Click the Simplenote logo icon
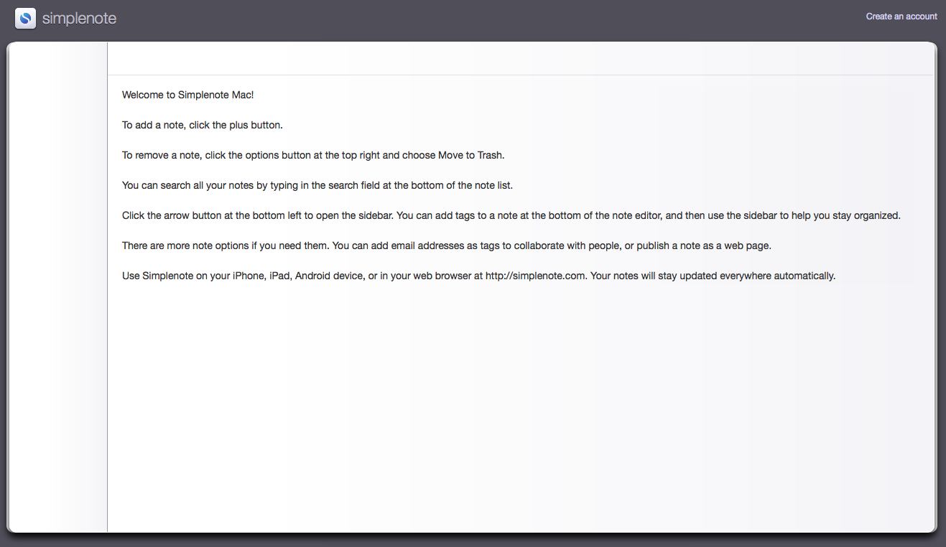Image resolution: width=946 pixels, height=547 pixels. pos(25,18)
